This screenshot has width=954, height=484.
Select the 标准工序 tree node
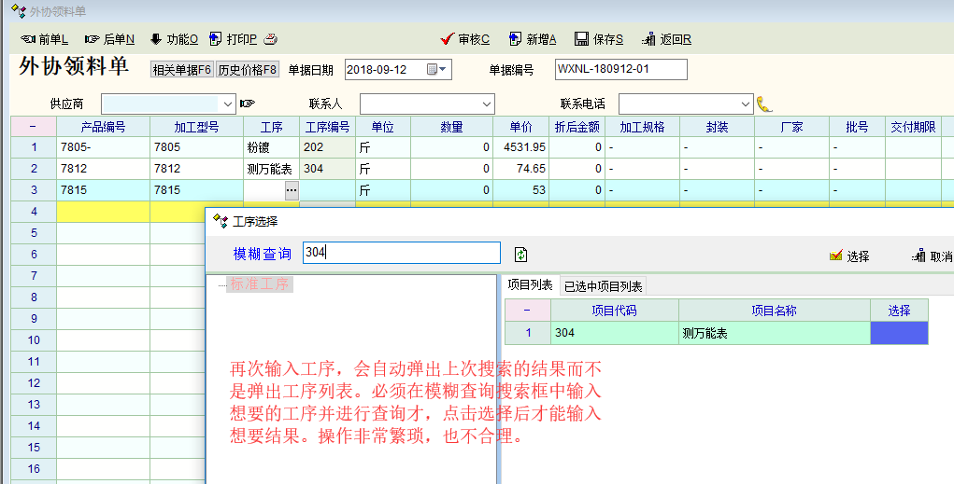[262, 284]
